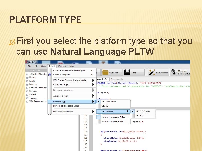The height and width of the screenshot is (151, 202).
Task: Click the Robot menu
Action: pyautogui.click(x=52, y=66)
